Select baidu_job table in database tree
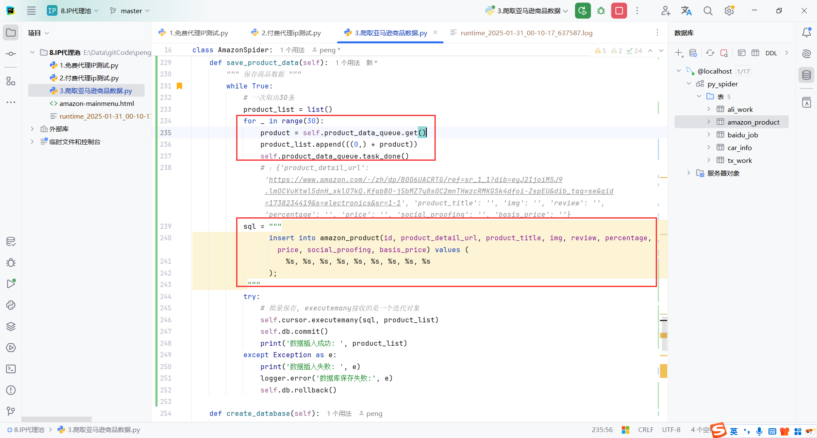817x438 pixels. (743, 135)
